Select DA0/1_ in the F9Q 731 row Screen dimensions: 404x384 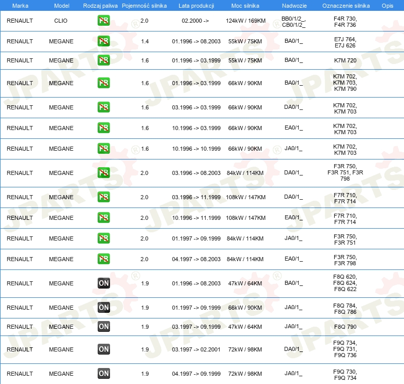pyautogui.click(x=293, y=349)
